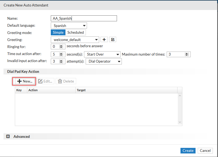The height and width of the screenshot is (157, 218).
Task: Click the Delete button with trash icon
Action: tap(66, 81)
